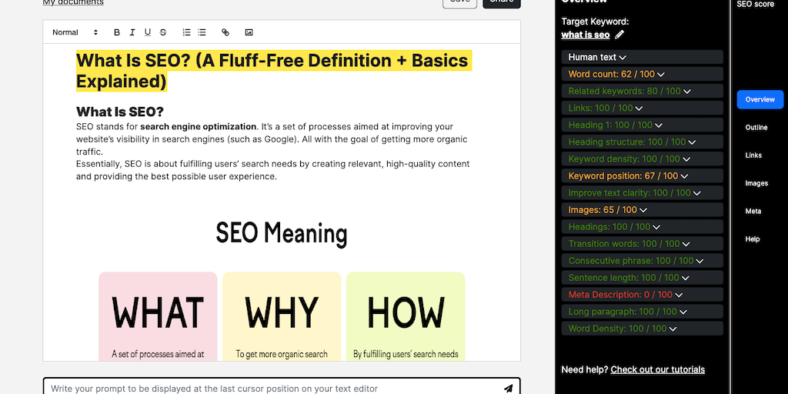788x394 pixels.
Task: Expand Links: 100 / 100 row
Action: click(643, 108)
